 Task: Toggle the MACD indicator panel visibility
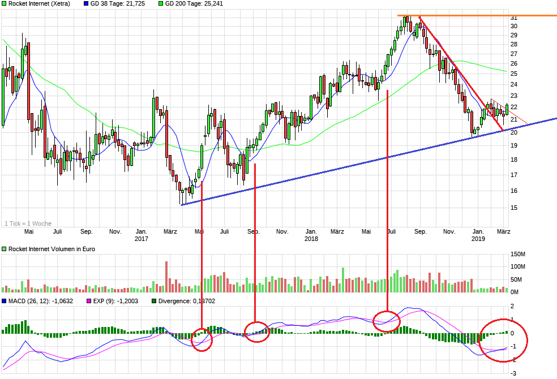[x=5, y=300]
